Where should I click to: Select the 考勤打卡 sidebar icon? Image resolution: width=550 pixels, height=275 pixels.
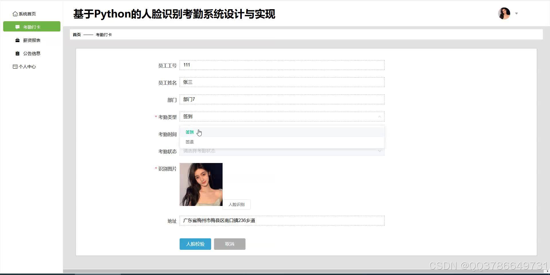coord(17,26)
